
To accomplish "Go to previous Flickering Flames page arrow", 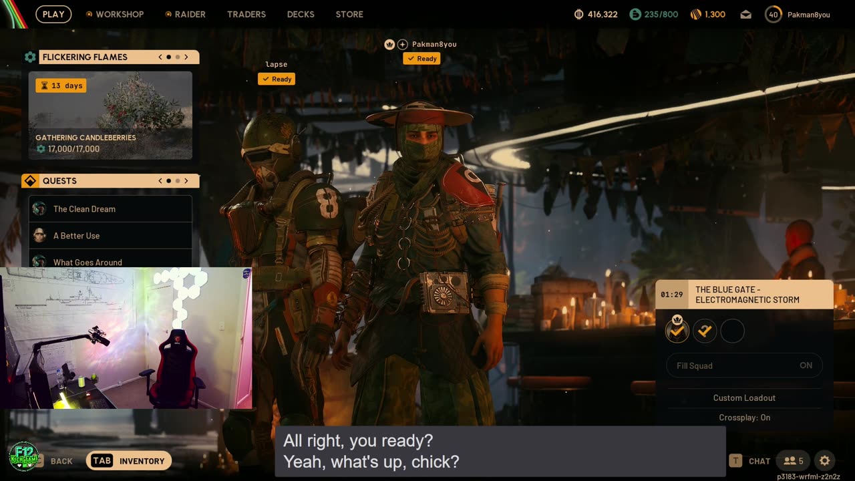I will [160, 57].
